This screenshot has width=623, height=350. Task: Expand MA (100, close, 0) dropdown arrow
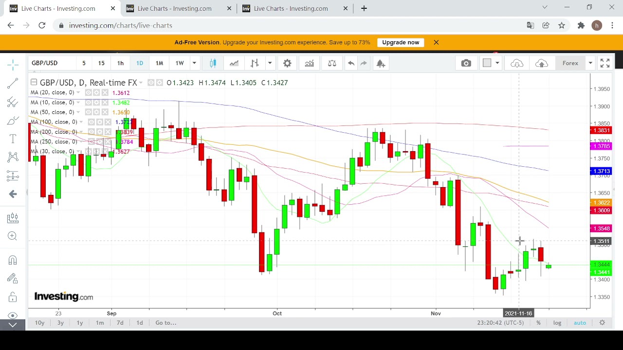pyautogui.click(x=81, y=122)
